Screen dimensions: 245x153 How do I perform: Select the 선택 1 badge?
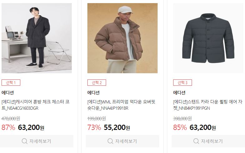point(11,83)
